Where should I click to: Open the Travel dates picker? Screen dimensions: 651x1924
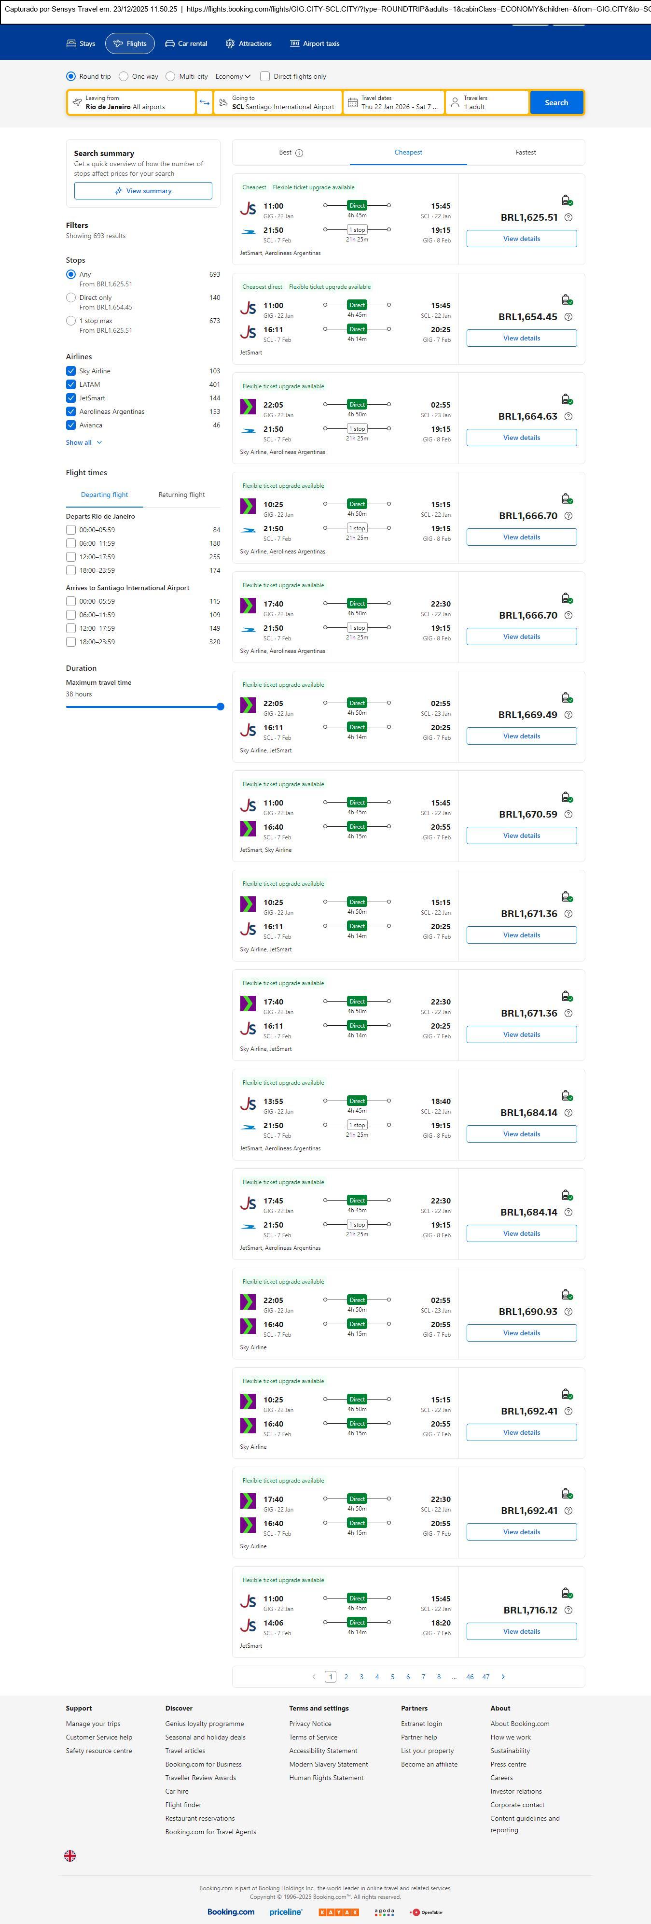(x=393, y=102)
